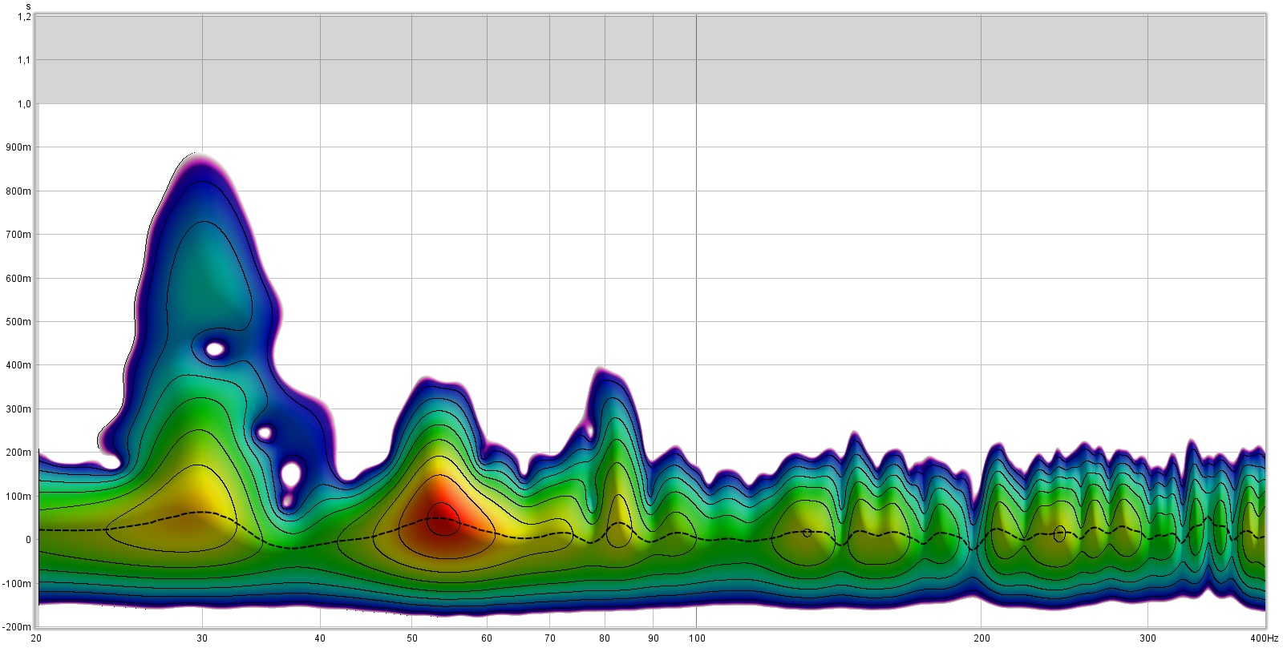The width and height of the screenshot is (1283, 648).
Task: Select the "400Hz" frequency axis label
Action: (1264, 638)
